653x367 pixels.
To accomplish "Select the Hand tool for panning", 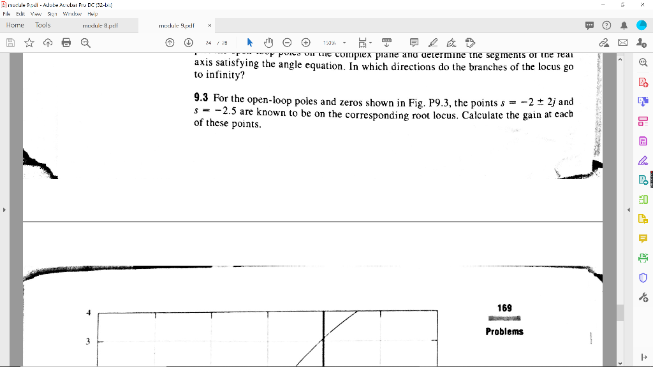I will coord(268,43).
